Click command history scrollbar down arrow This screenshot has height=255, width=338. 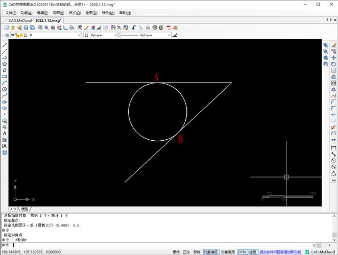tap(334, 240)
